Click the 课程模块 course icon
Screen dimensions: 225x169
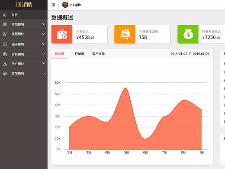pyautogui.click(x=5, y=34)
